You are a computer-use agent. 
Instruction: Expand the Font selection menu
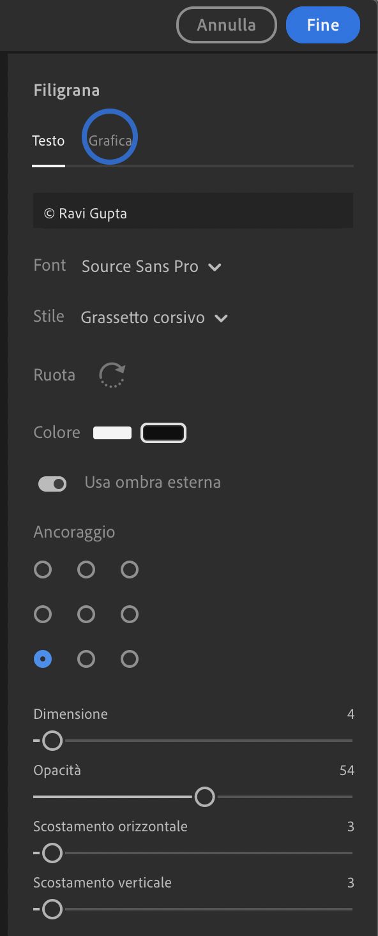point(215,267)
